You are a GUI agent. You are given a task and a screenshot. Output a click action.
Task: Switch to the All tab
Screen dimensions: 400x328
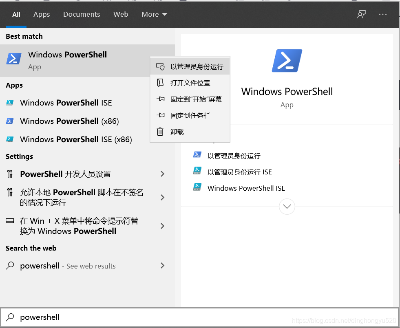tap(16, 14)
